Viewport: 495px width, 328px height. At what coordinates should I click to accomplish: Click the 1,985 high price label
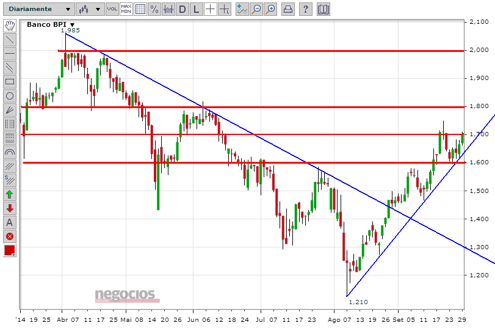[70, 31]
